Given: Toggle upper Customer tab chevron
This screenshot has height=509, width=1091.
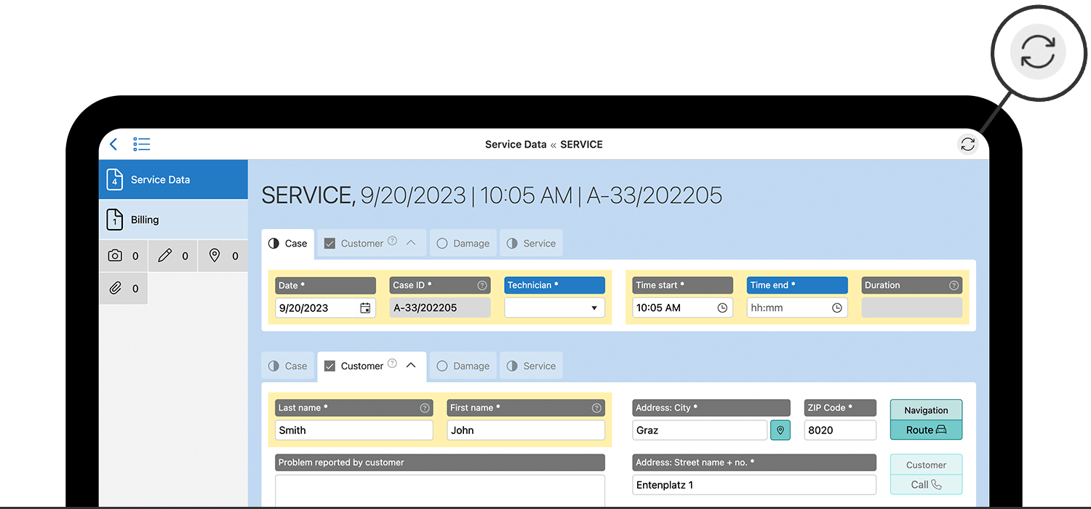Looking at the screenshot, I should click(x=411, y=242).
